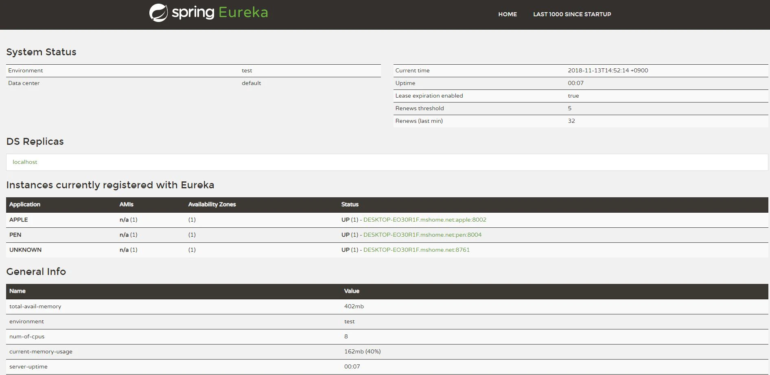
Task: Click the Environment label in System Status
Action: (x=25, y=70)
